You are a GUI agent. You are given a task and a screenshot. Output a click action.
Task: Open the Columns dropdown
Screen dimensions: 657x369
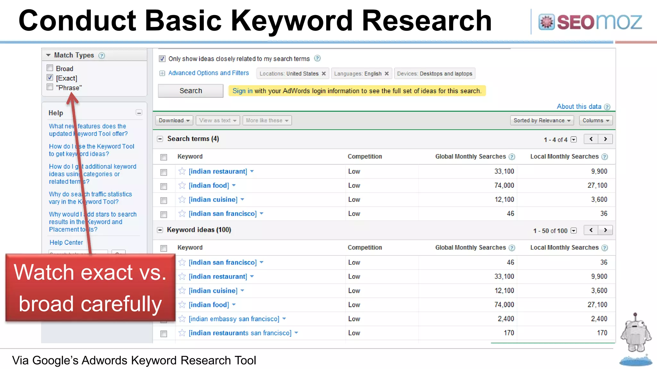point(596,120)
